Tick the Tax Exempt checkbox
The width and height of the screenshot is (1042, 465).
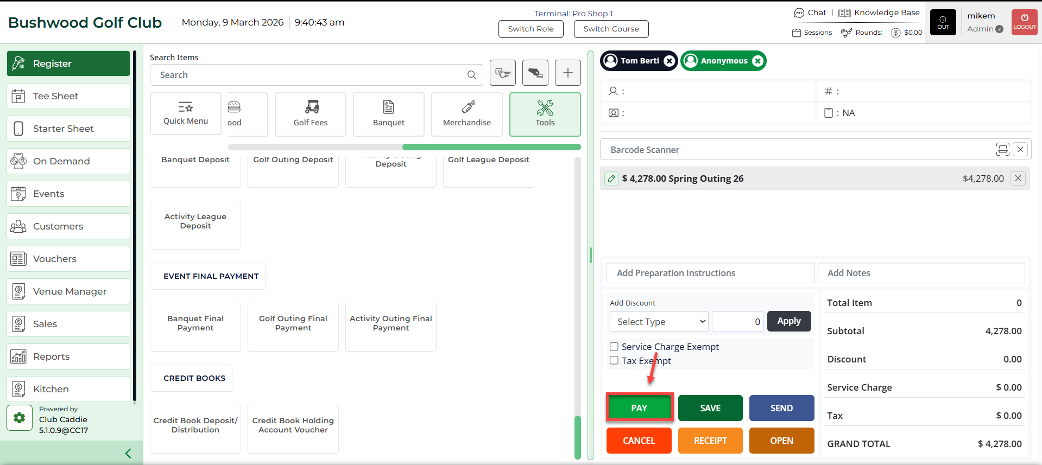coord(614,361)
